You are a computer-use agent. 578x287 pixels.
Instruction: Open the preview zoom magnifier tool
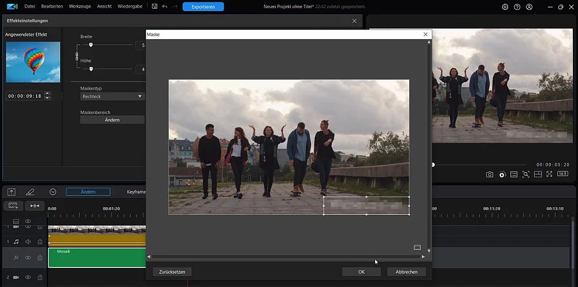click(x=525, y=174)
